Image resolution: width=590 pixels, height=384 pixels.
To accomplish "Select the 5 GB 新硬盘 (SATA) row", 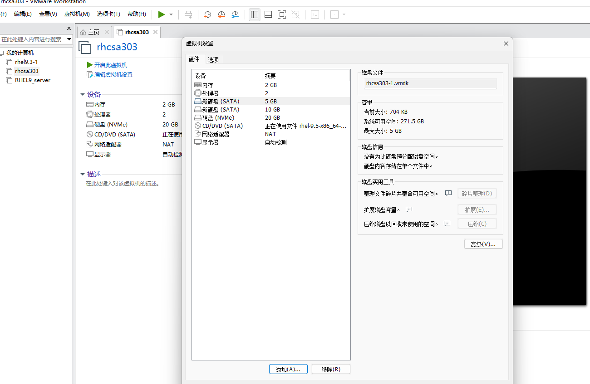I will pyautogui.click(x=271, y=102).
